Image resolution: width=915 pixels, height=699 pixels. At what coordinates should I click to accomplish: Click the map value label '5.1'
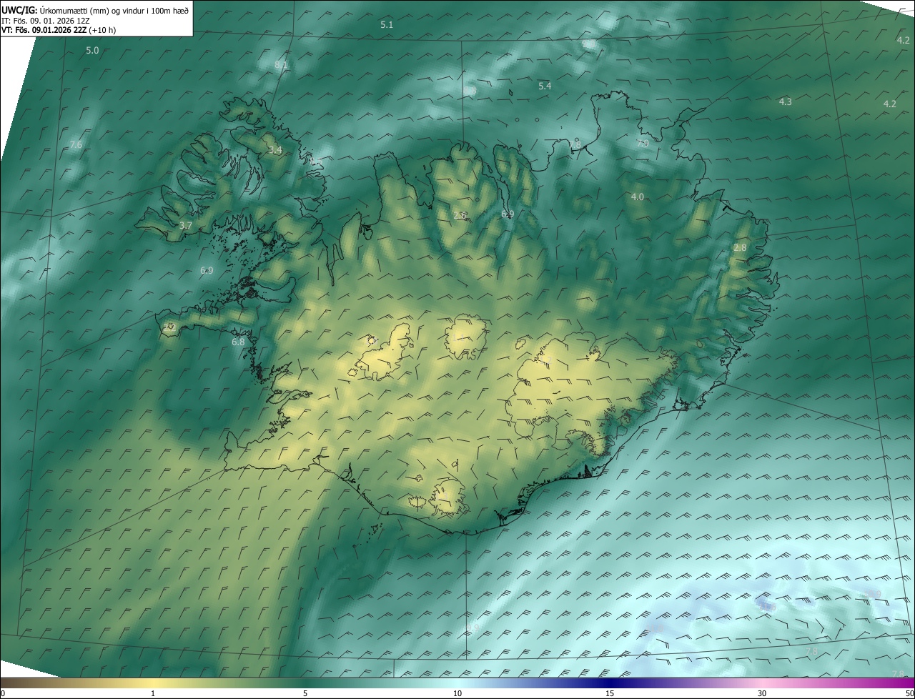point(387,24)
